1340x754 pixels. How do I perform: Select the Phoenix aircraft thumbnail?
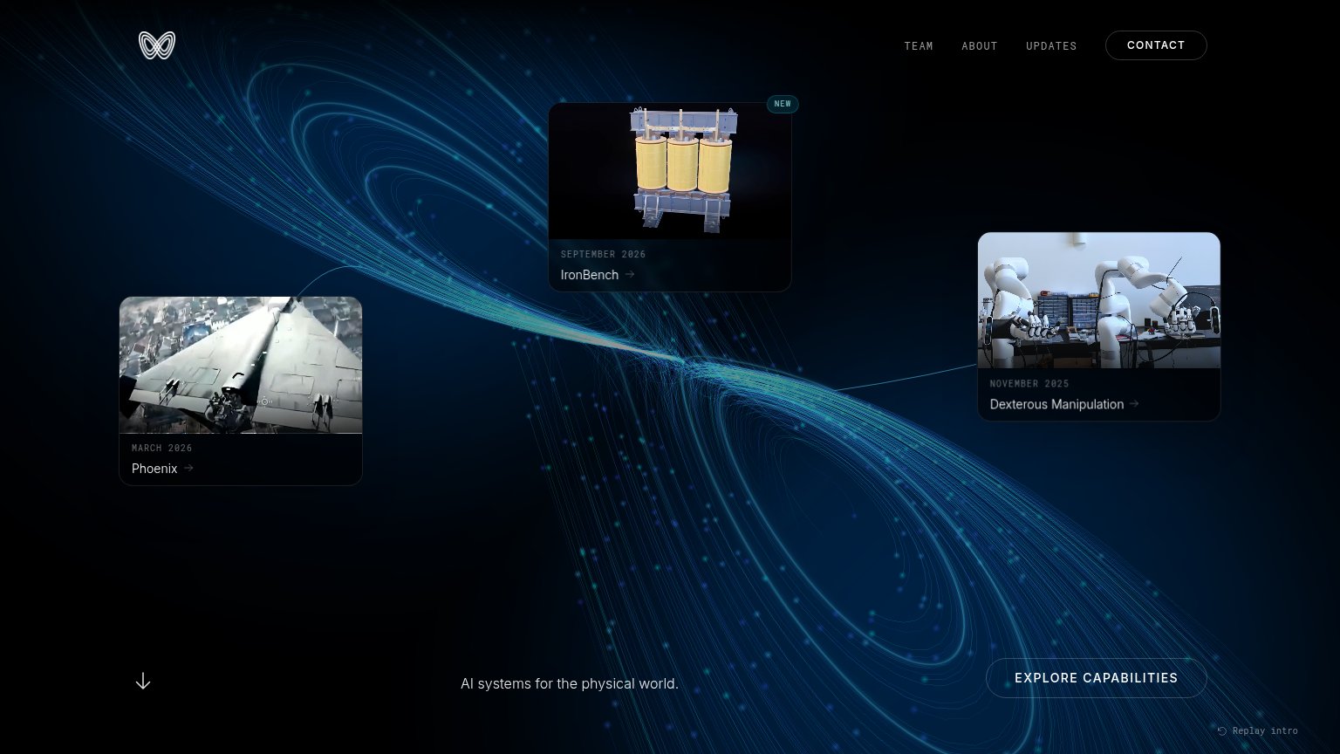click(241, 365)
